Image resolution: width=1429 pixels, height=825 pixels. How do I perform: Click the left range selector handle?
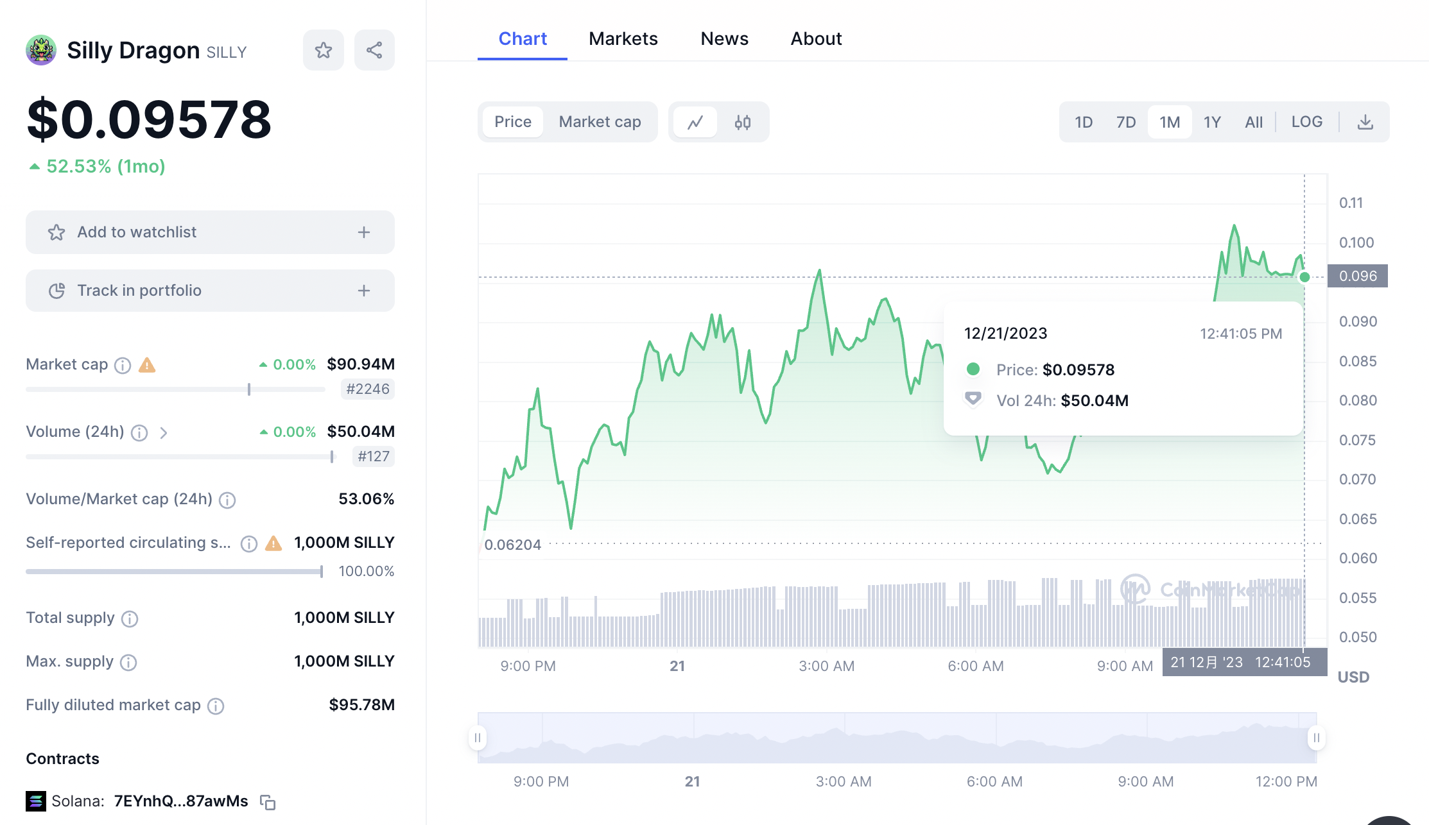pyautogui.click(x=478, y=738)
